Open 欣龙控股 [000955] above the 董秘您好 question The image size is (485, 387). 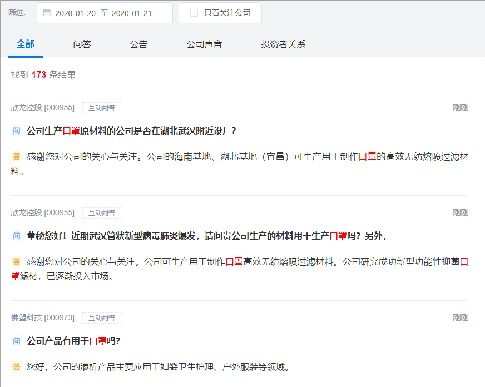[43, 212]
